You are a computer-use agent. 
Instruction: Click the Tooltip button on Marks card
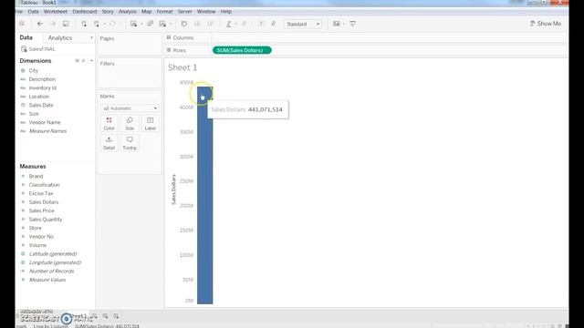point(130,143)
